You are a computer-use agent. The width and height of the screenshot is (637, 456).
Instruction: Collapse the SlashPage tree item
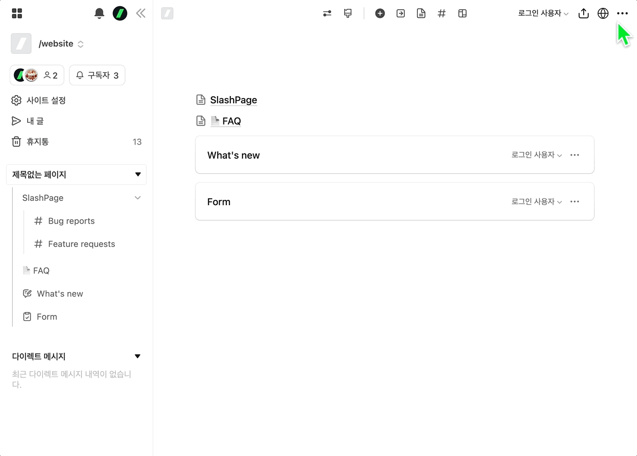[138, 198]
